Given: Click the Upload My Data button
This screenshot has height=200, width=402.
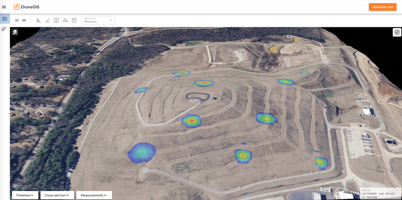Looking at the screenshot, I should [x=382, y=7].
